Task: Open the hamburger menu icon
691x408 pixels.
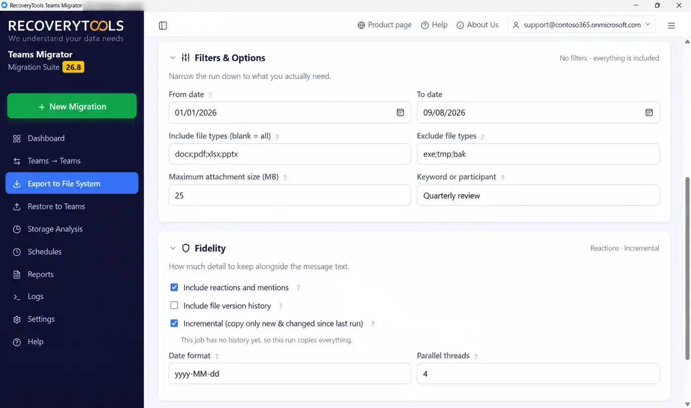Action: click(x=671, y=25)
